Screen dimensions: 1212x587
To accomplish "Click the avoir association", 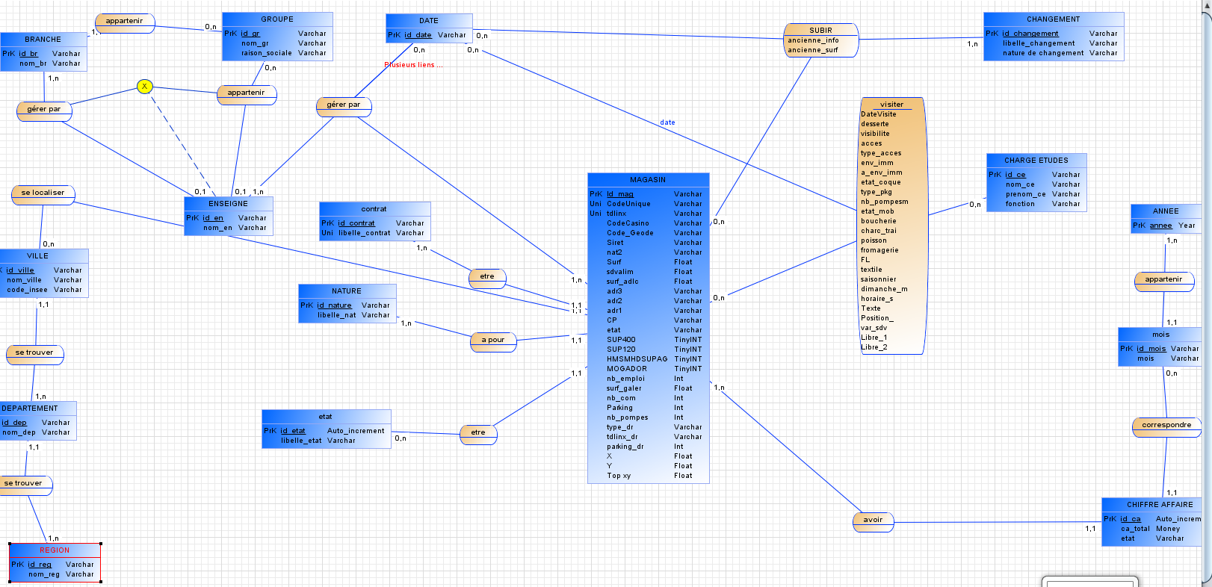I will 873,521.
